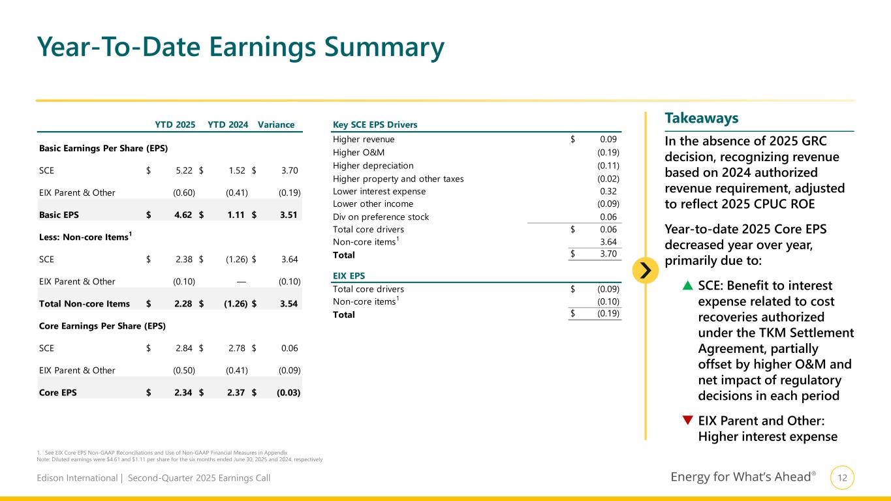Viewport: 891px width, 501px height.
Task: Click footnote 1 about Non-GAAP Reconciliations
Action: (163, 452)
